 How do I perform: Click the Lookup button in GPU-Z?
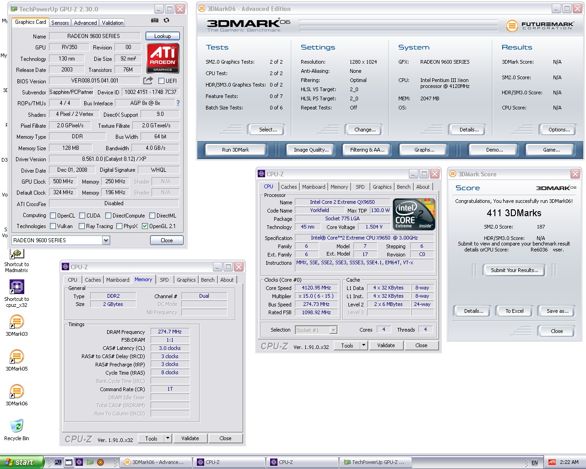coord(163,36)
